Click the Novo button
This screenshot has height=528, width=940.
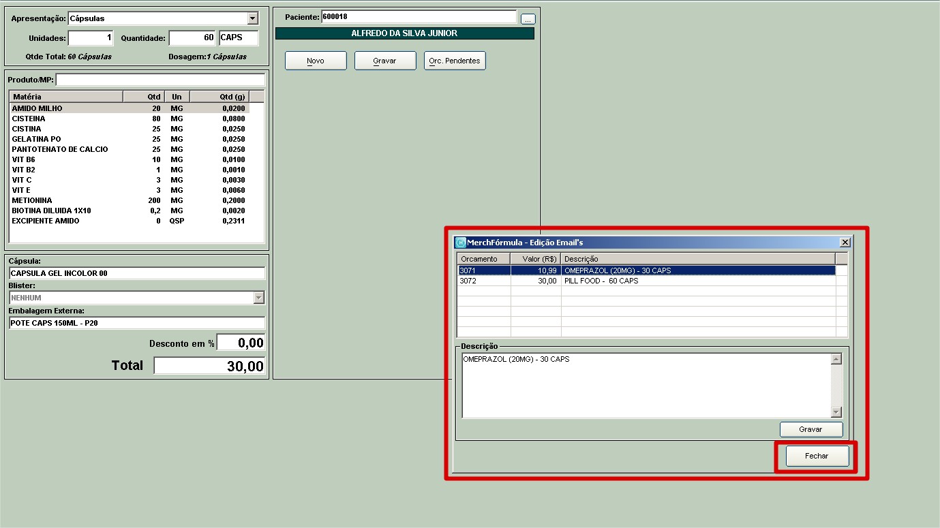[x=316, y=61]
